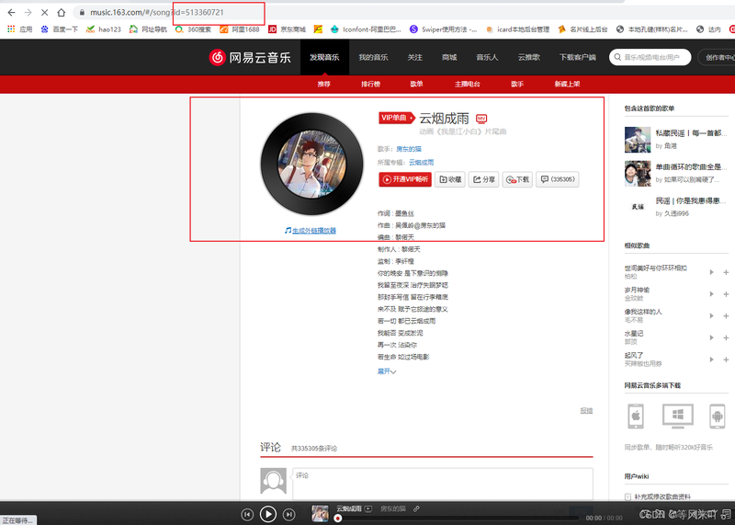This screenshot has height=525, width=735.
Task: Open the 京东商城 bookmark
Action: 287,29
